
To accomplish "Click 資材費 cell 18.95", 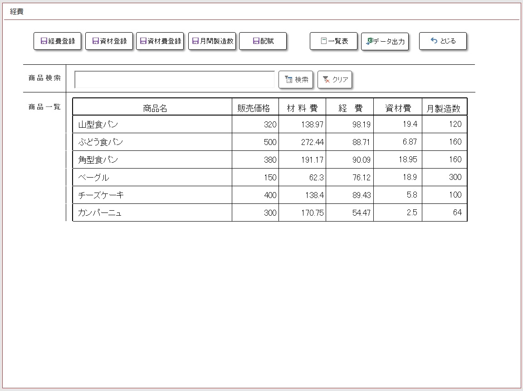I will [x=398, y=159].
